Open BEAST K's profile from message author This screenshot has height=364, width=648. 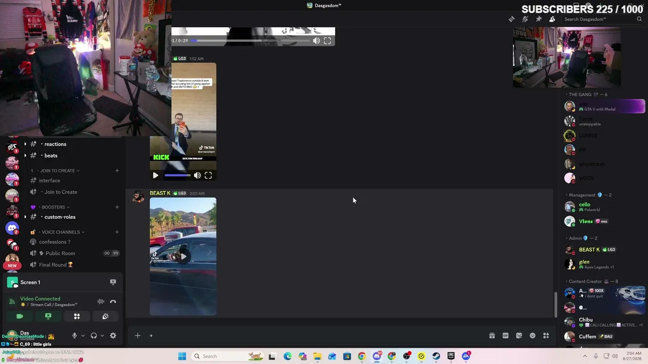point(160,193)
